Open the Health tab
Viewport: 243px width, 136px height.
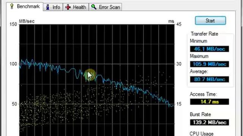[76, 7]
